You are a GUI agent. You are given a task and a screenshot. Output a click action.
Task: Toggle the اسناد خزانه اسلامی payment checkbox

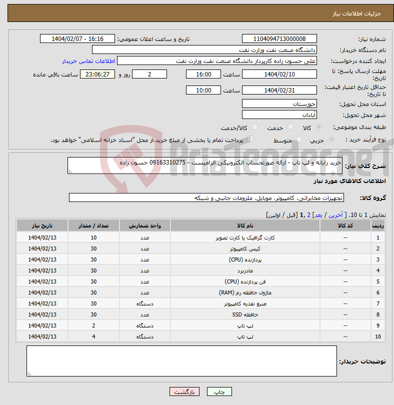(x=250, y=139)
